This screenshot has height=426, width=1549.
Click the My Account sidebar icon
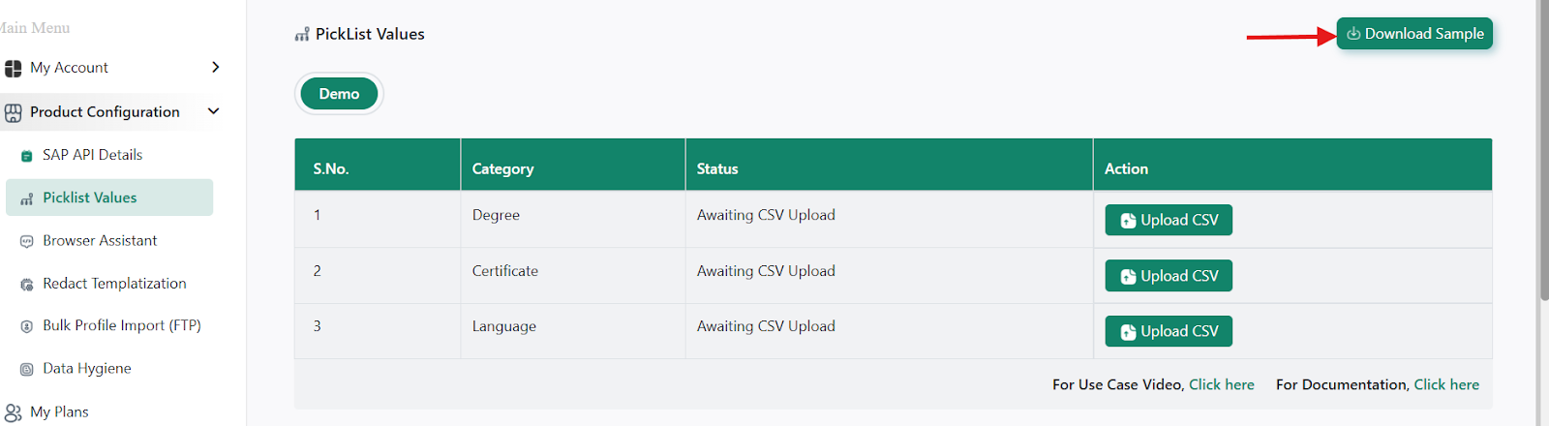tap(13, 68)
